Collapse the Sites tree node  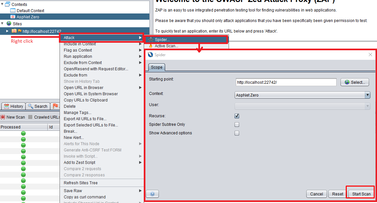click(2, 23)
